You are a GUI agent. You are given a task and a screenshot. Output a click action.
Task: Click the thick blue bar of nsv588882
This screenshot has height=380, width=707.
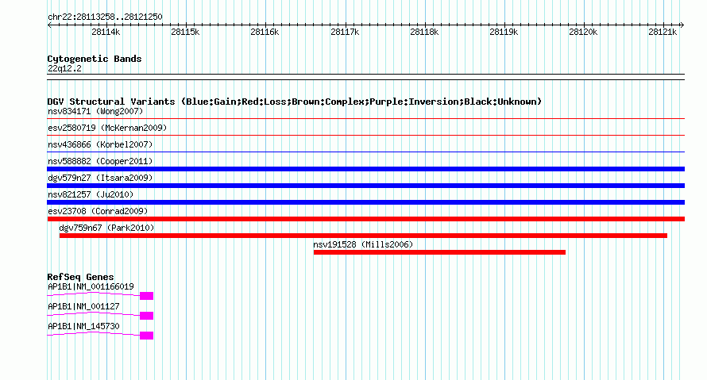(x=365, y=169)
